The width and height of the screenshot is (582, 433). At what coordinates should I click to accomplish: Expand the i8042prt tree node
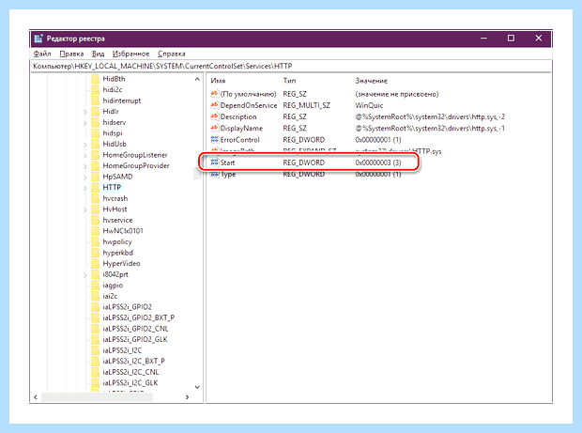click(x=85, y=275)
